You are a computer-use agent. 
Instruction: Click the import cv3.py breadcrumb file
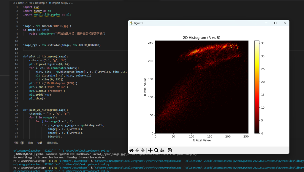pyautogui.click(x=60, y=3)
